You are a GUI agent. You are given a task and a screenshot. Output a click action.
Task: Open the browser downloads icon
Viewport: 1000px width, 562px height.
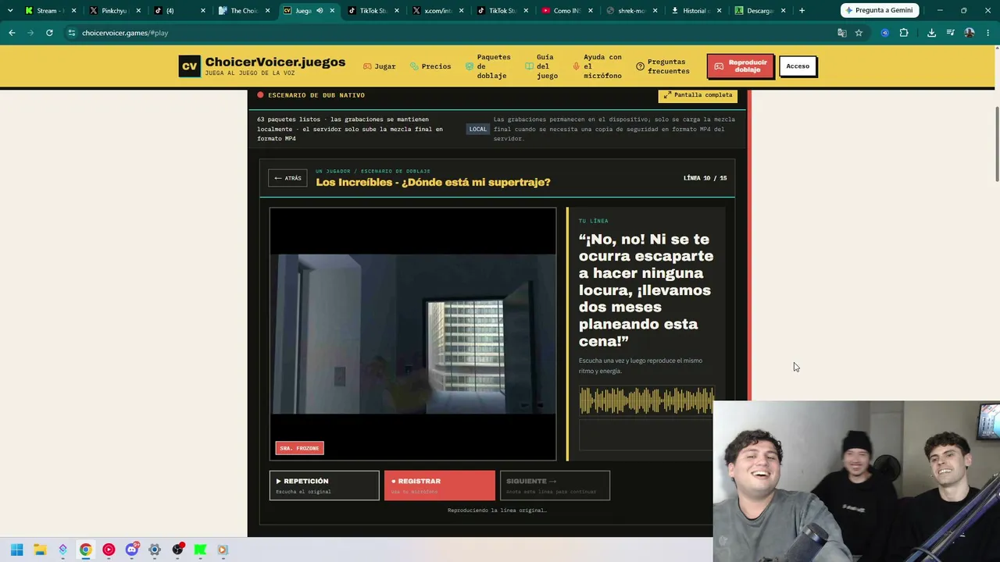pos(931,33)
